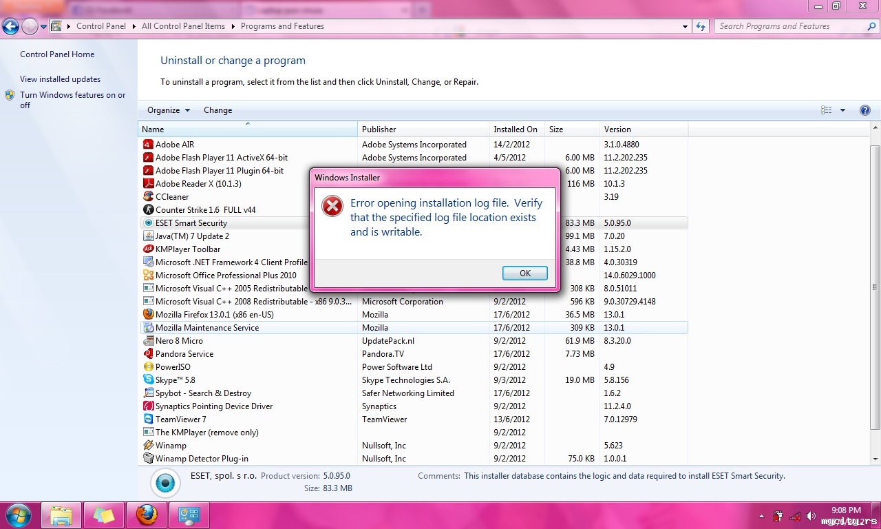The height and width of the screenshot is (529, 881).
Task: Expand the arrow after All Control Panel Items
Action: click(x=233, y=26)
